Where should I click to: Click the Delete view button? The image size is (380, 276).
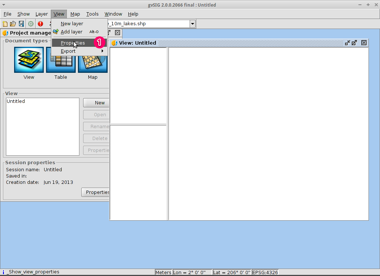(96, 139)
